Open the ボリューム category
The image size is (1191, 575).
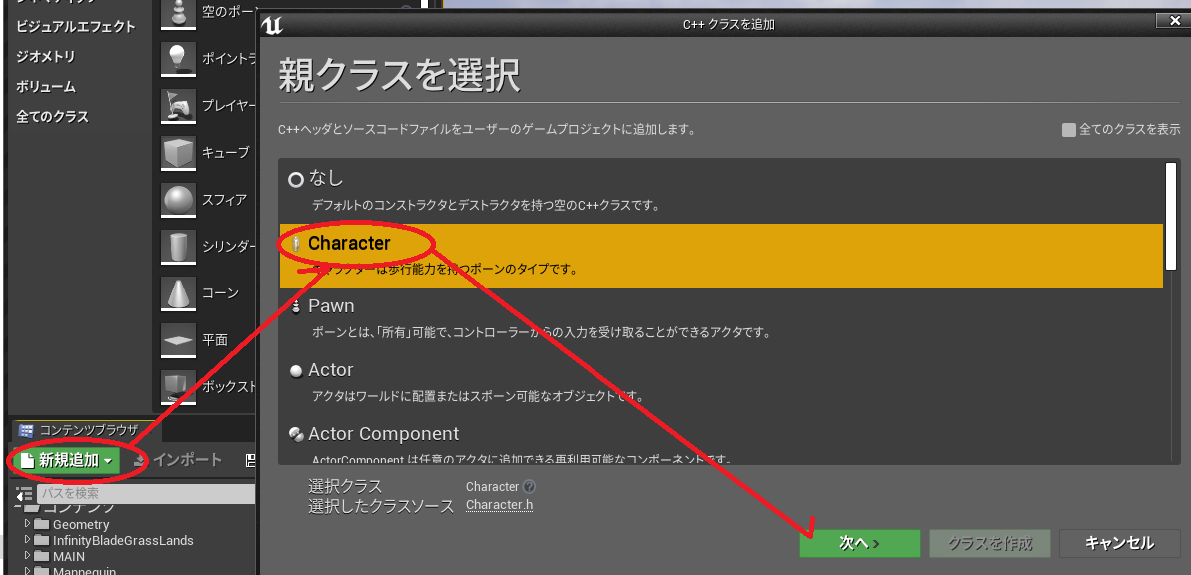[x=46, y=87]
